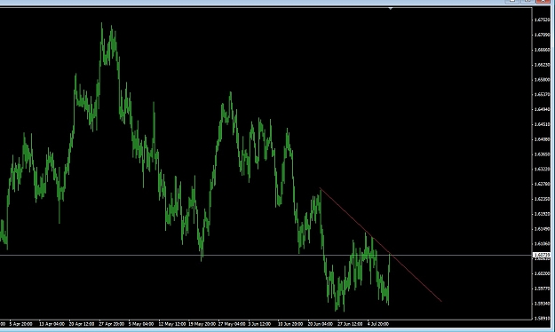
Task: Click the 19 May 20:00 time label
Action: (x=202, y=324)
